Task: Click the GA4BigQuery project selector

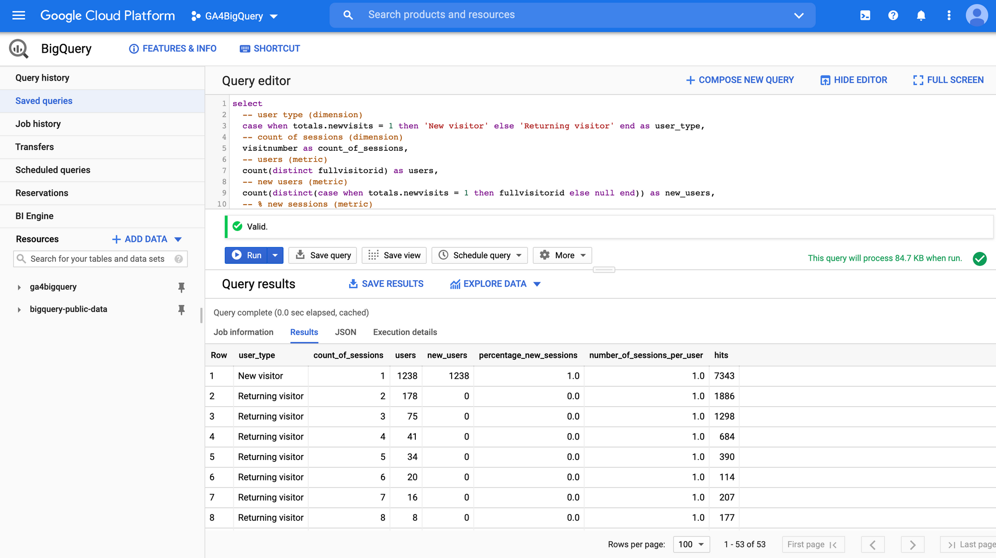Action: [x=234, y=16]
